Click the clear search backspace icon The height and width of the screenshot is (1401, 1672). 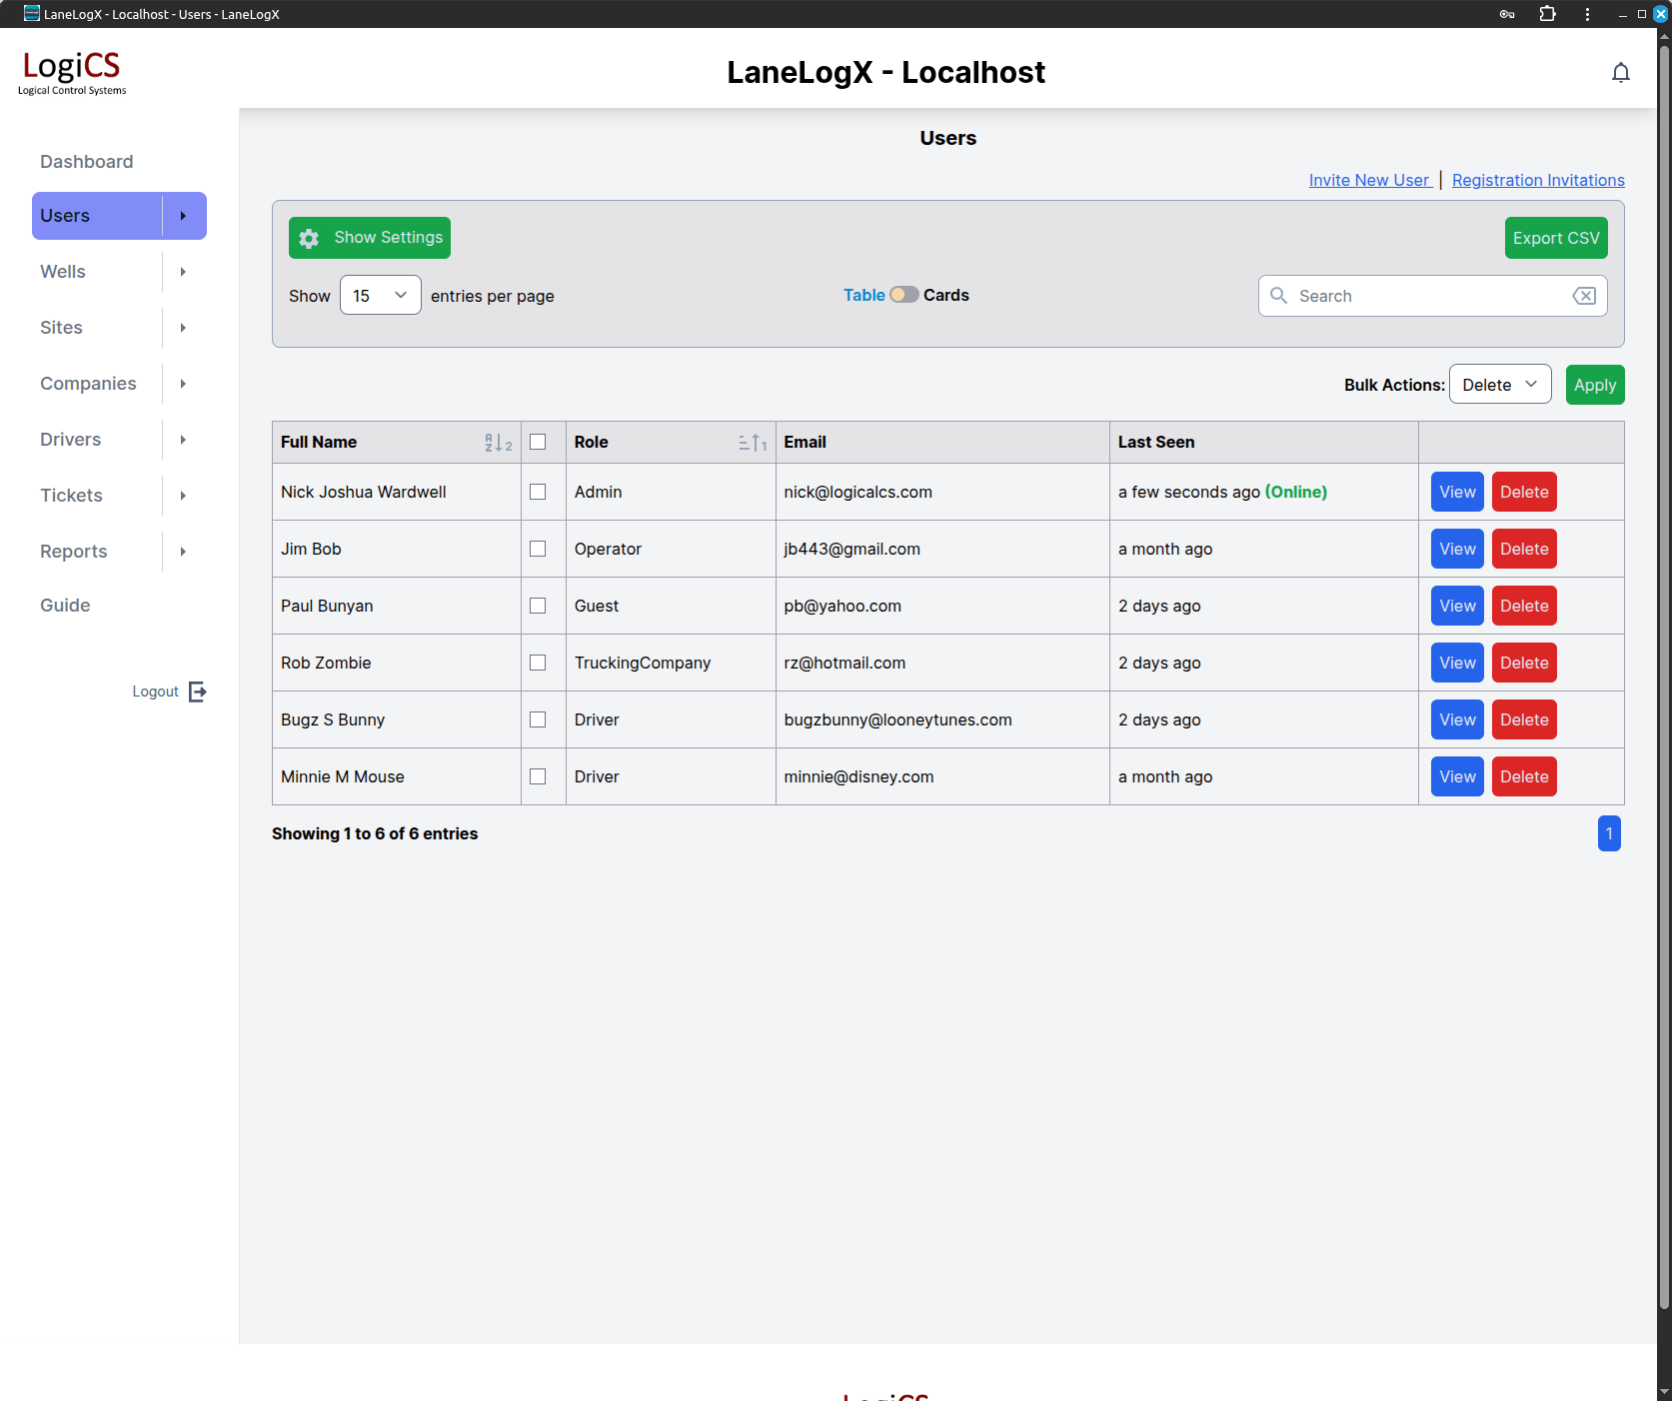click(1583, 296)
